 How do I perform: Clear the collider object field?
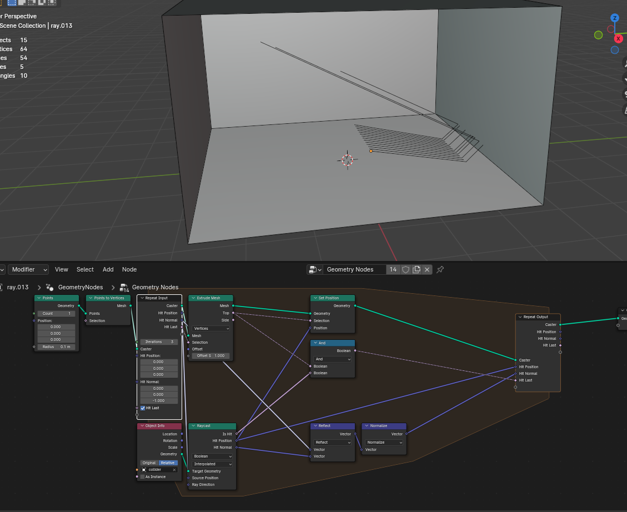(174, 470)
